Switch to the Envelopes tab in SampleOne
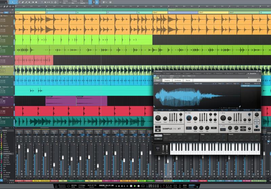The width and height of the screenshot is (271, 189). [x=178, y=80]
